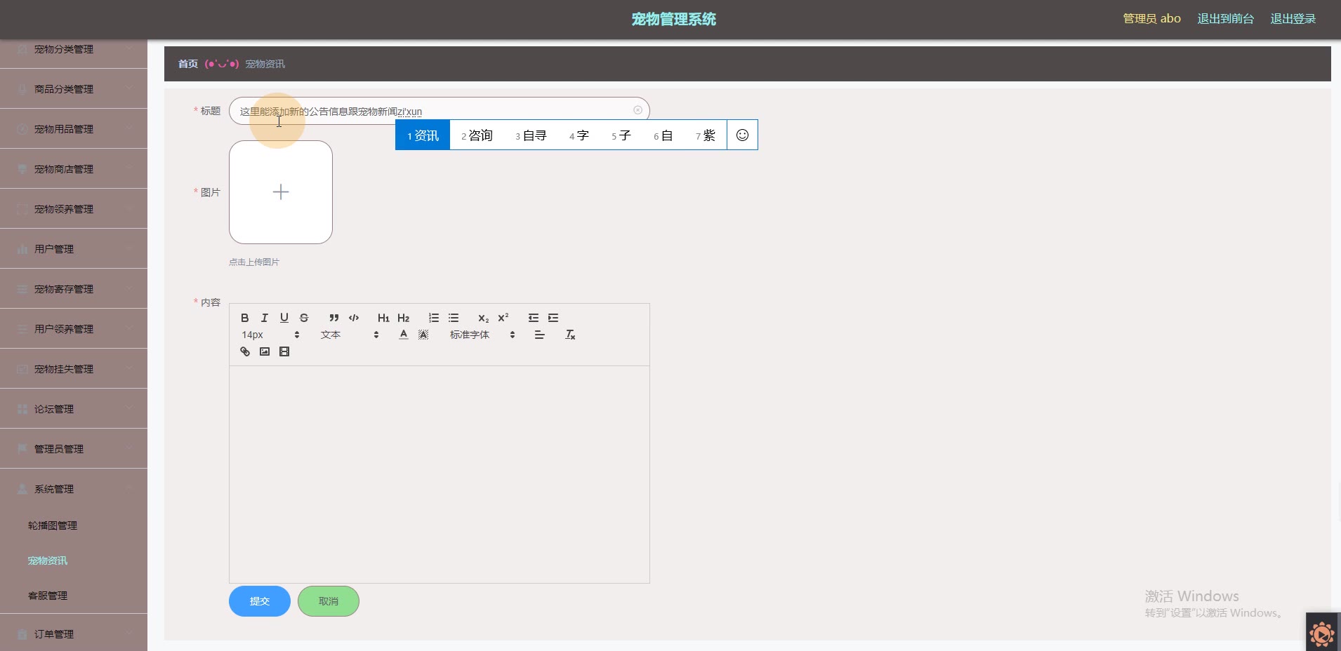
Task: Open the 管理员管理 sidebar menu
Action: click(x=74, y=449)
